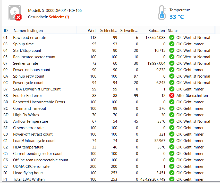This screenshot has width=220, height=183.
Task: Click the Airflow Temperature attribute name
Action: (x=31, y=121)
